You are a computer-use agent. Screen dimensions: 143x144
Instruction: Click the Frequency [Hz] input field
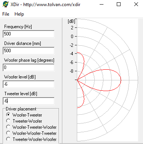(29, 34)
